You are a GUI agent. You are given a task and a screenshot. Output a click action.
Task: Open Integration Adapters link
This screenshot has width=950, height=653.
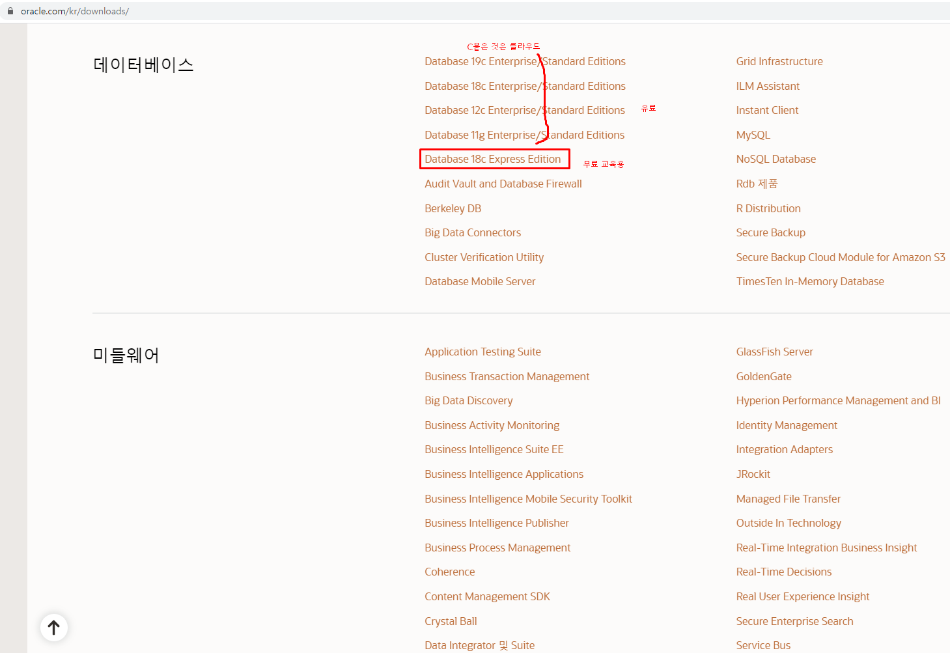pos(785,449)
